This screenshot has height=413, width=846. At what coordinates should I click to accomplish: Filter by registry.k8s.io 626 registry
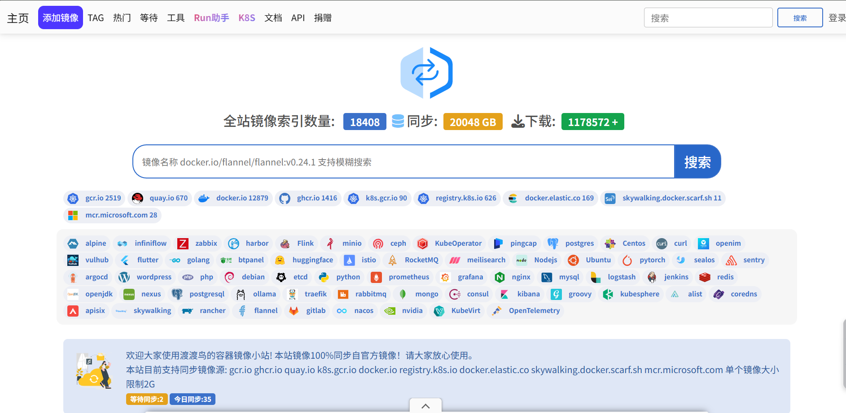point(457,198)
